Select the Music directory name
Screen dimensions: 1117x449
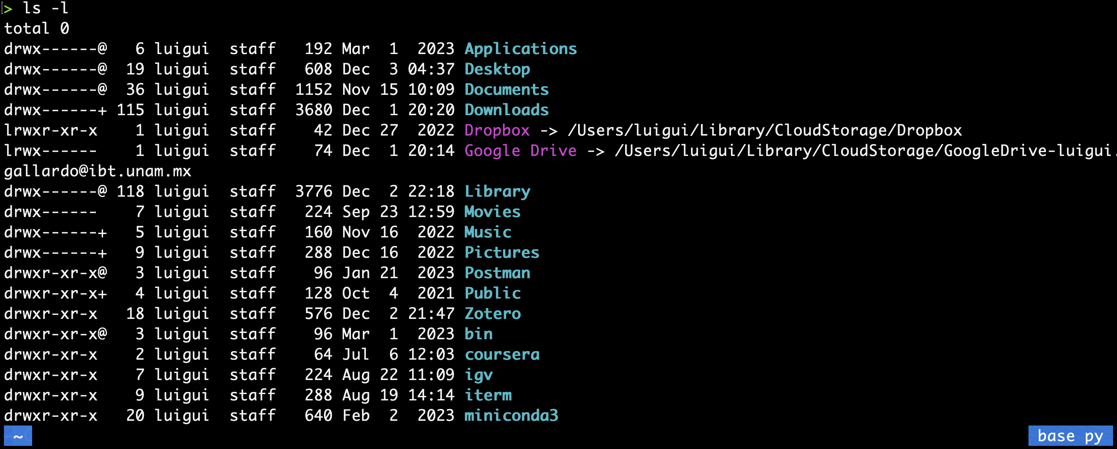coord(488,232)
